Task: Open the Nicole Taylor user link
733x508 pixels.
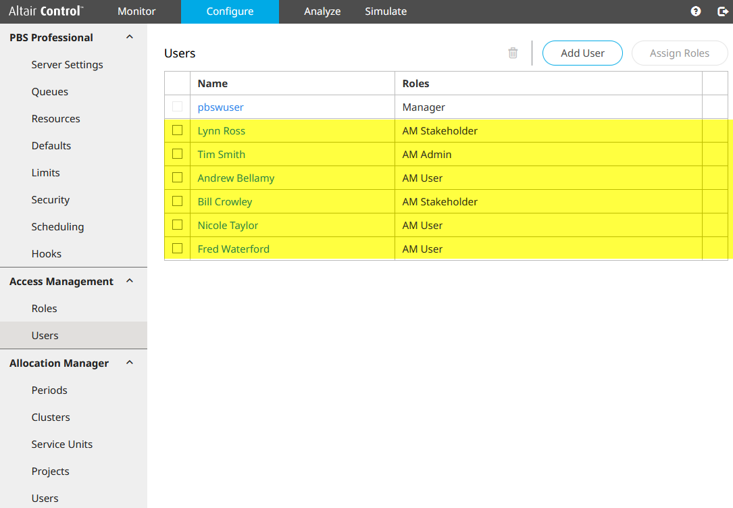Action: point(228,225)
